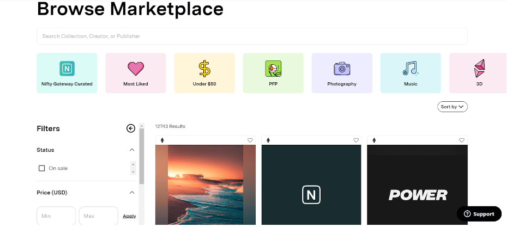The width and height of the screenshot is (518, 227).
Task: Click the Status section label
Action: 45,150
